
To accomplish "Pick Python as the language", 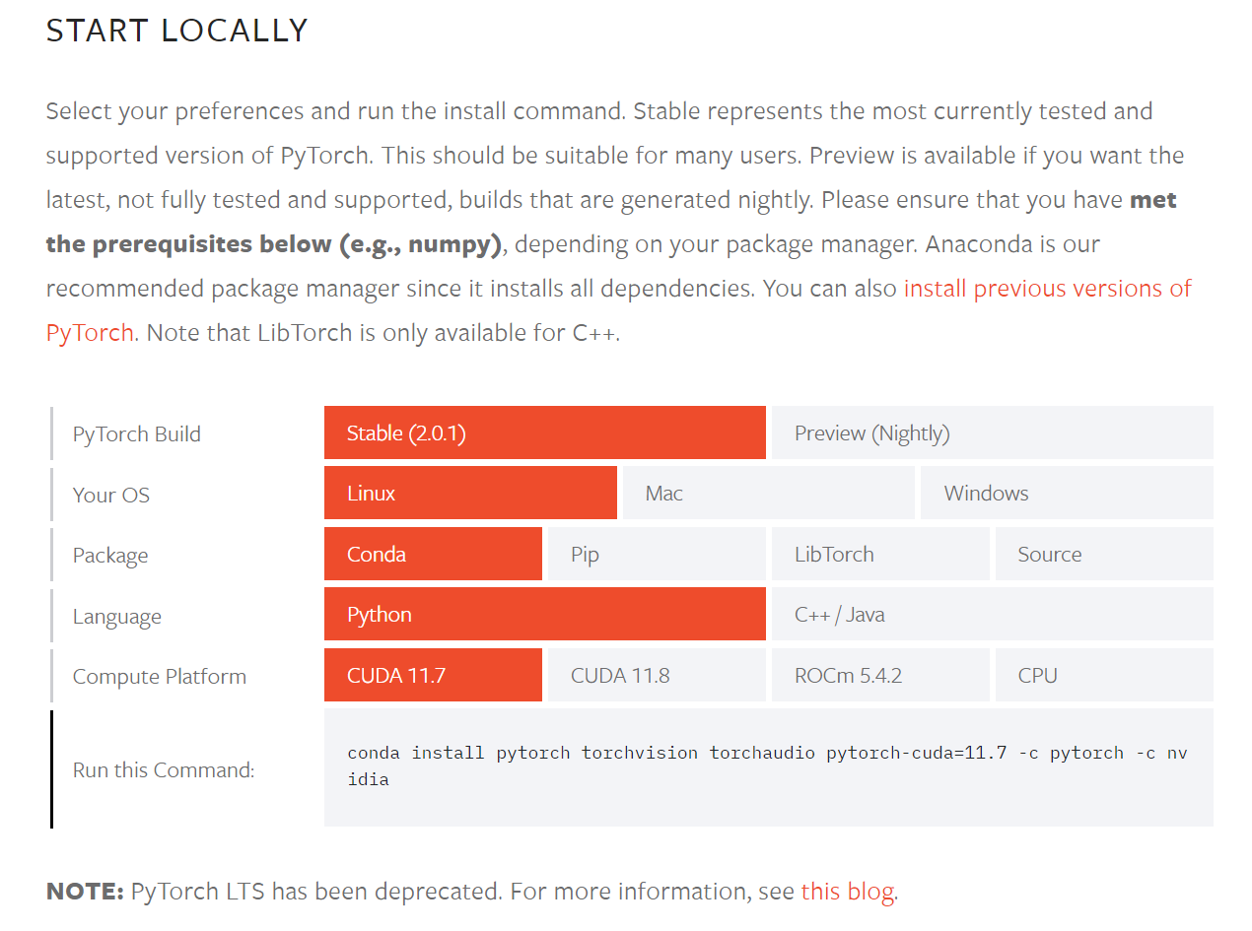I will tap(544, 614).
